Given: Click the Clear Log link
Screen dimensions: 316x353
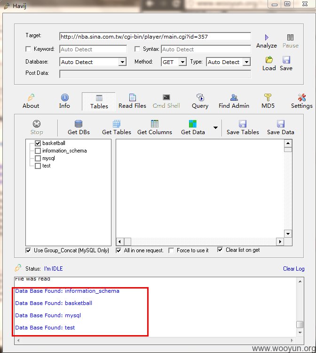Looking at the screenshot, I should click(293, 269).
